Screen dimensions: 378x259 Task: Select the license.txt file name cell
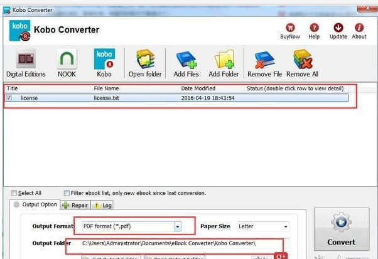click(106, 98)
